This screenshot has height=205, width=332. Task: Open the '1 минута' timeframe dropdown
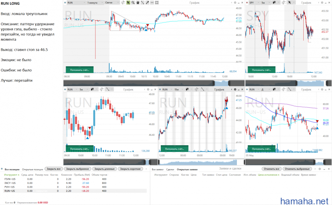(95, 3)
